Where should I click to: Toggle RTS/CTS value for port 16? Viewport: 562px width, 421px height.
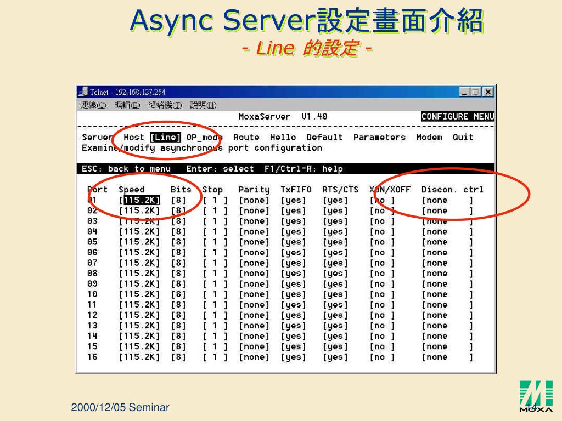[335, 357]
